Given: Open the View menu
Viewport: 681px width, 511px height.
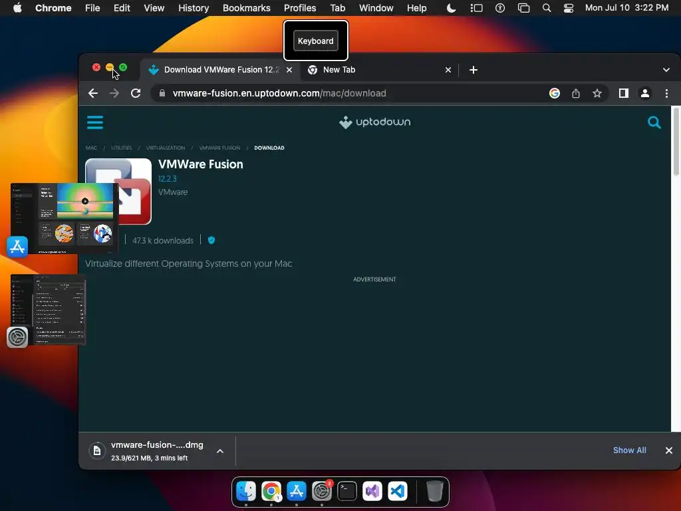Looking at the screenshot, I should 154,8.
